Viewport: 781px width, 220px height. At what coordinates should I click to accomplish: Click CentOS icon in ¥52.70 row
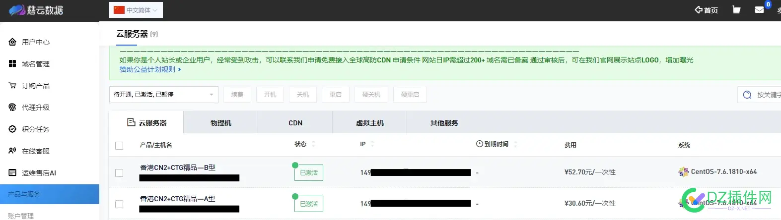683,172
